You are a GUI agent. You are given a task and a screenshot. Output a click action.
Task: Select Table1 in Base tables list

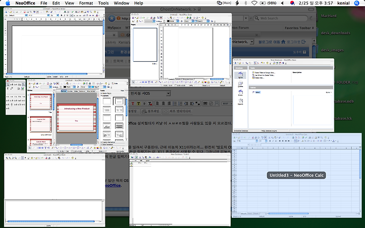258,92
